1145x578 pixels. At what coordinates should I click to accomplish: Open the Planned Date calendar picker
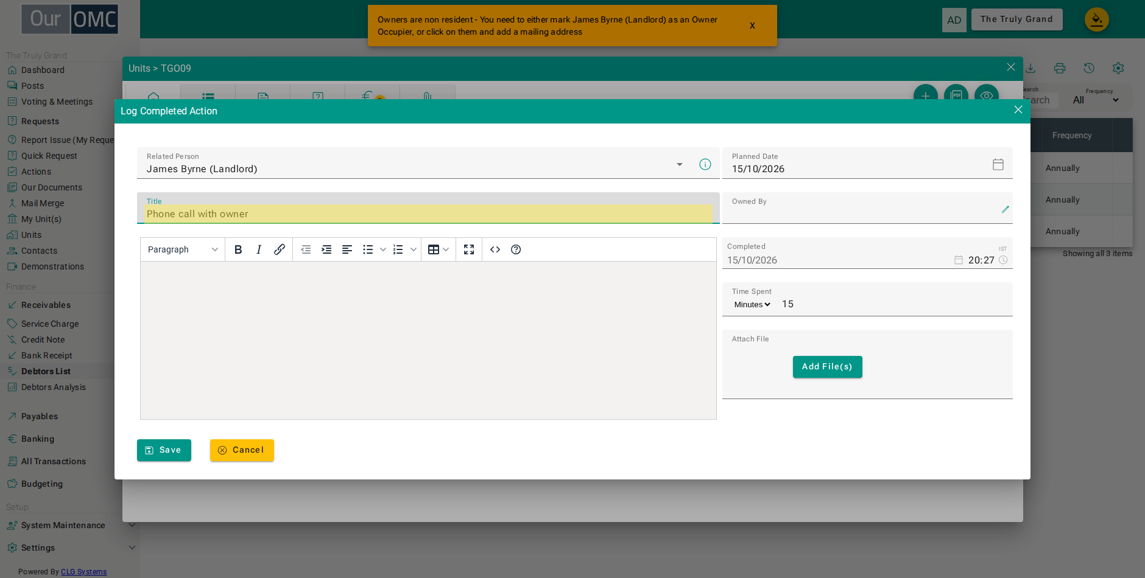(x=998, y=164)
